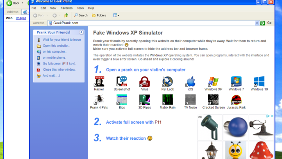The height and width of the screenshot is (159, 282).
Task: Open the Virus prank icon
Action: tap(145, 81)
